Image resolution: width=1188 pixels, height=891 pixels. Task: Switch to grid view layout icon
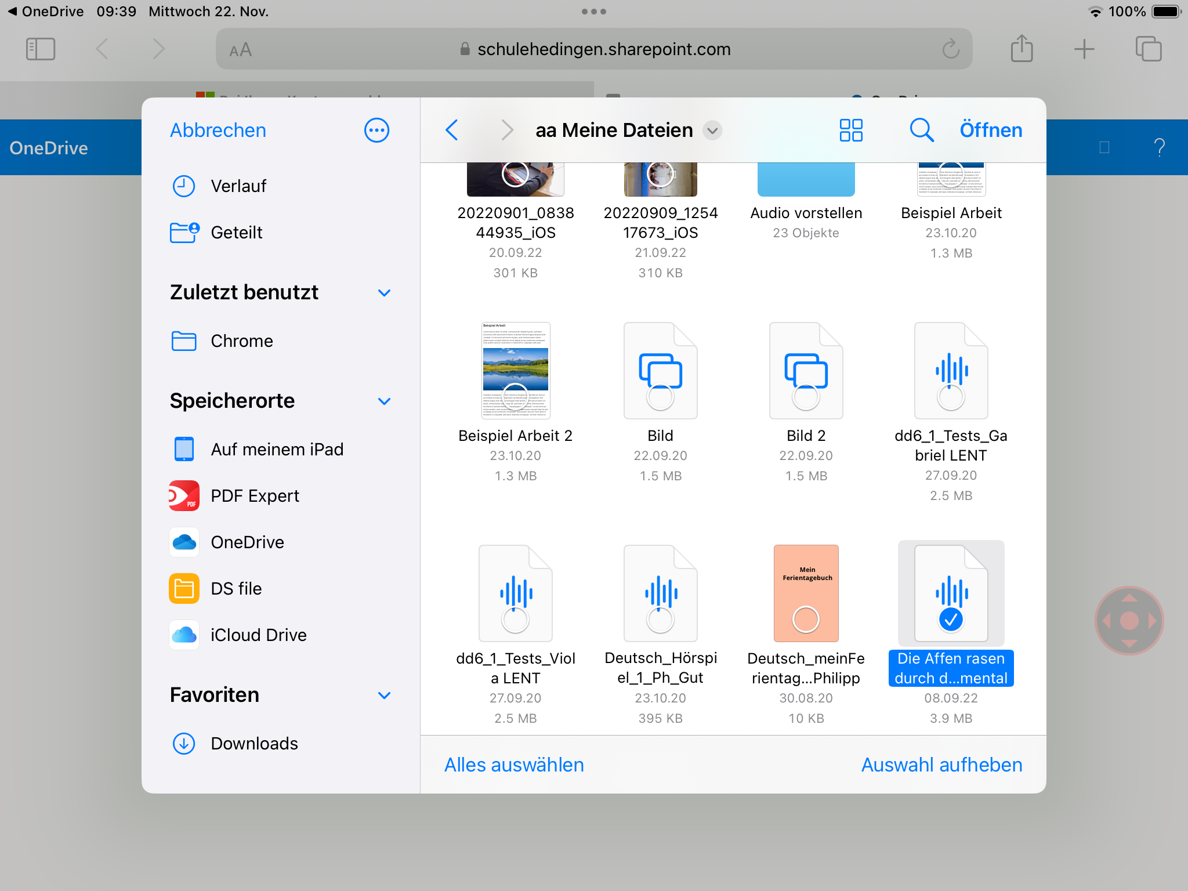coord(851,131)
